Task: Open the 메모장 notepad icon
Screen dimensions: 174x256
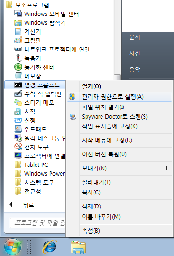Action: (x=18, y=76)
